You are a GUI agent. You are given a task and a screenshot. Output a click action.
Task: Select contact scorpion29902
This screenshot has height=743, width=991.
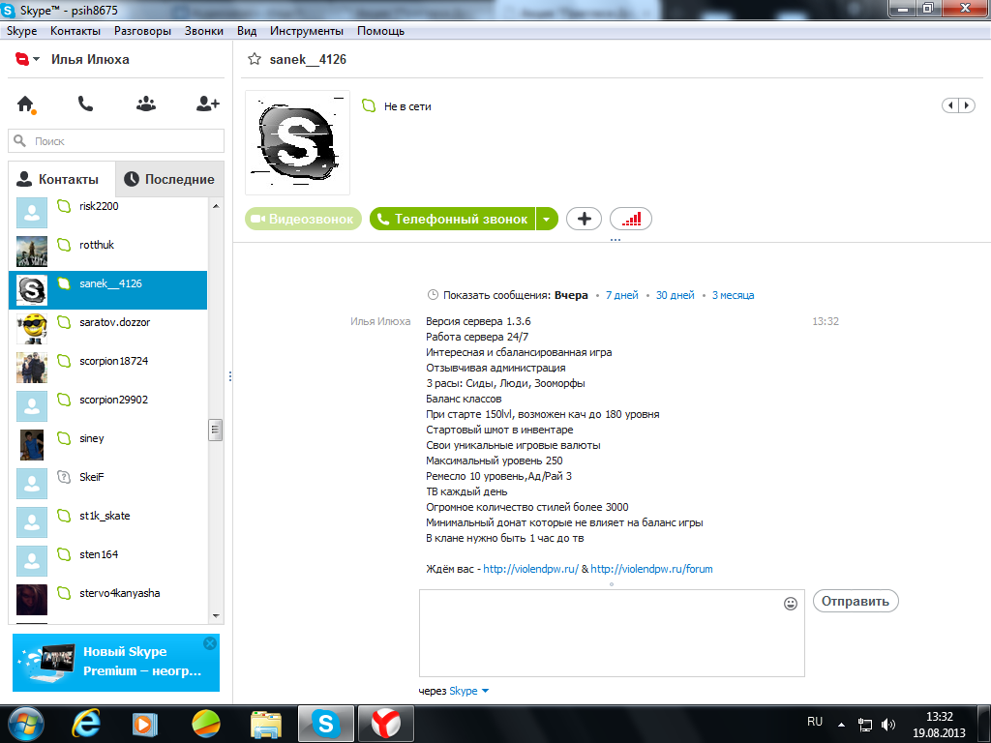pyautogui.click(x=108, y=406)
